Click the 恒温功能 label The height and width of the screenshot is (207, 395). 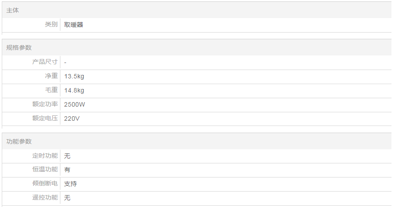(x=45, y=170)
